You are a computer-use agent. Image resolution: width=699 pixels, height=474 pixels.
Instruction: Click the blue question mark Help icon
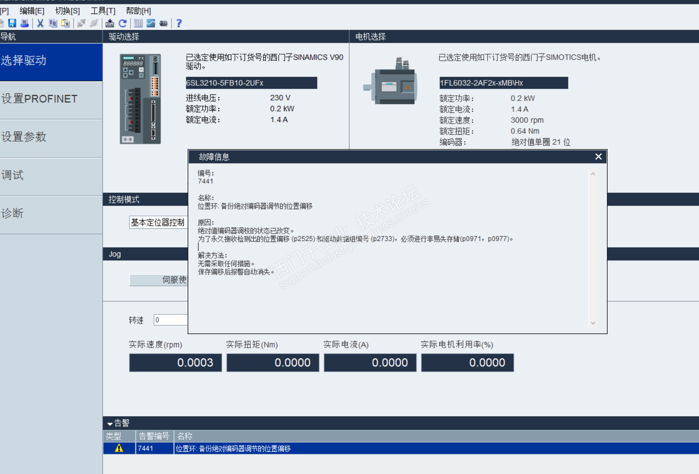(179, 23)
